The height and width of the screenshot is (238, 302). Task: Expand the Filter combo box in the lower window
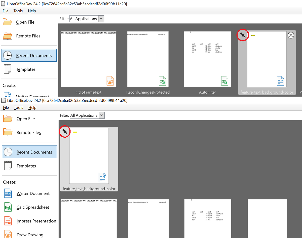[x=101, y=115]
